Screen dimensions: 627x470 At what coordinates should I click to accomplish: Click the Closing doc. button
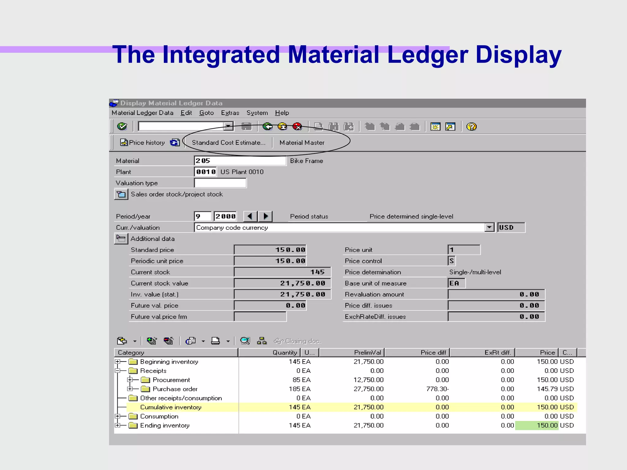pyautogui.click(x=297, y=341)
